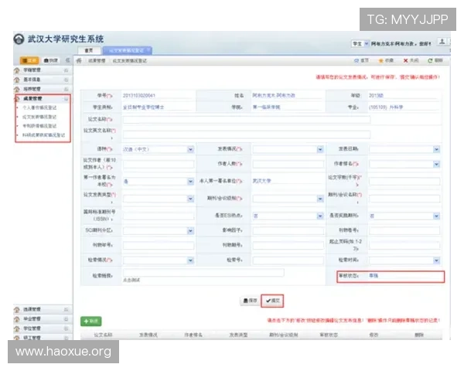Click the 快捷 shortcut button in sidebar
The width and height of the screenshot is (464, 371).
(51, 60)
